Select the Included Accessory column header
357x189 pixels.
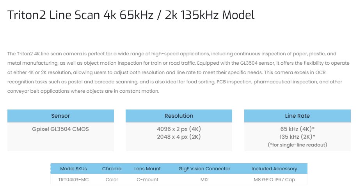pyautogui.click(x=274, y=169)
